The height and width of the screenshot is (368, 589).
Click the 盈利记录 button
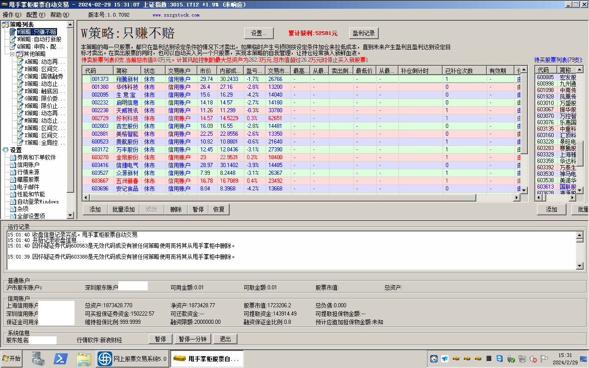tap(364, 33)
